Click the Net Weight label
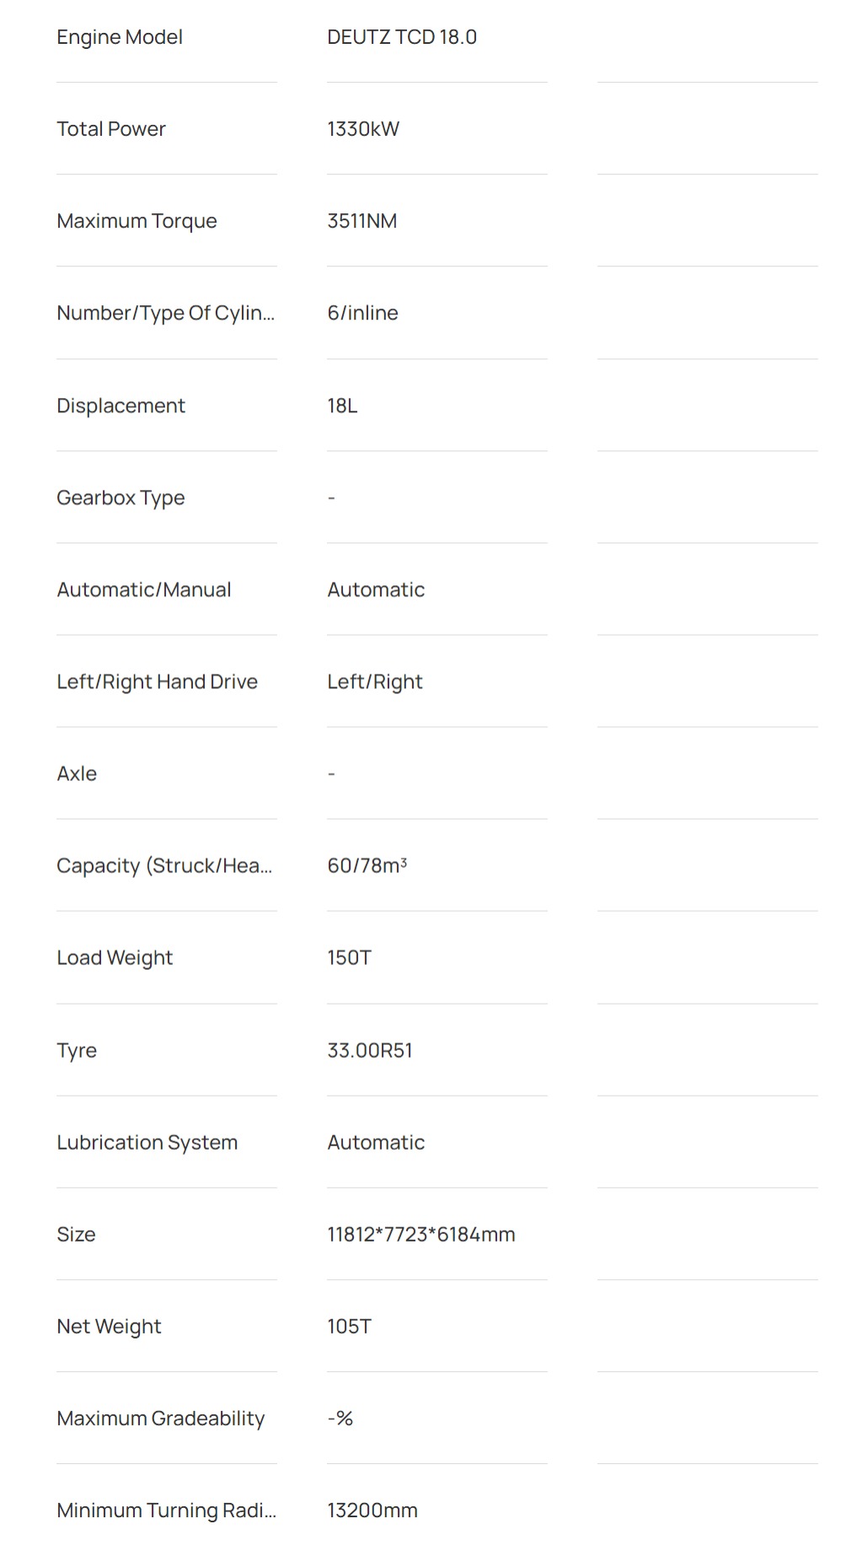 [109, 1327]
